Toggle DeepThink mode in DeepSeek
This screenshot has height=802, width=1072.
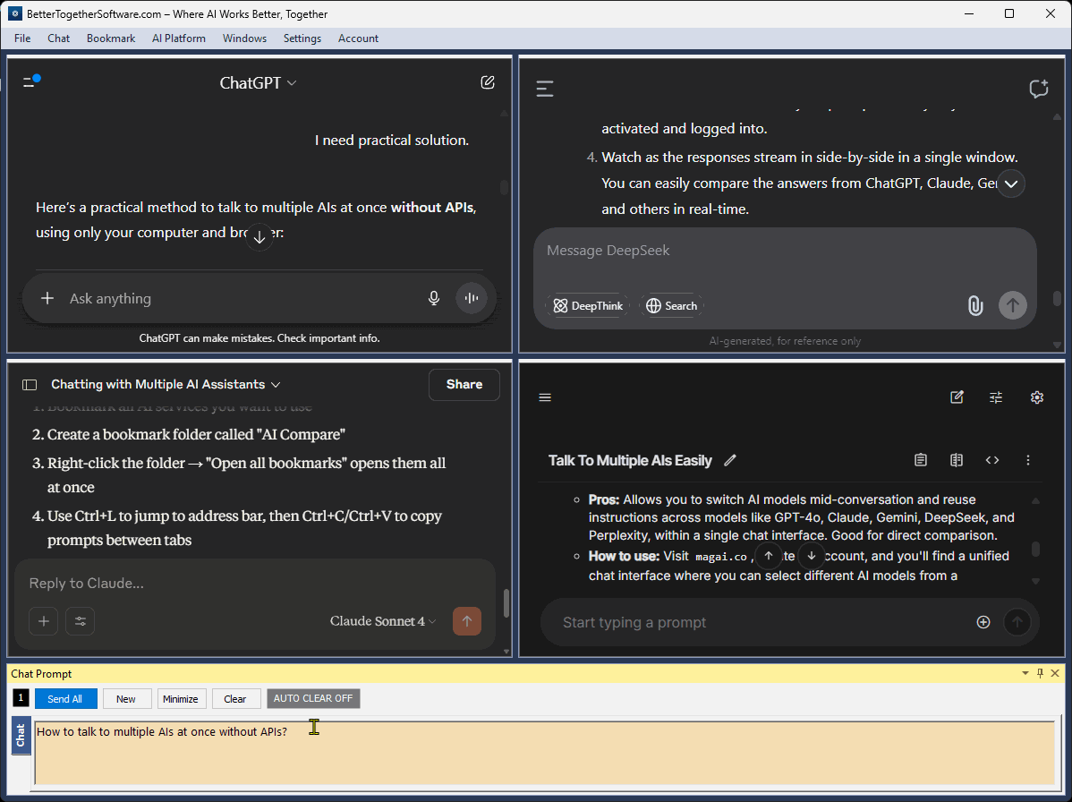[x=588, y=305]
